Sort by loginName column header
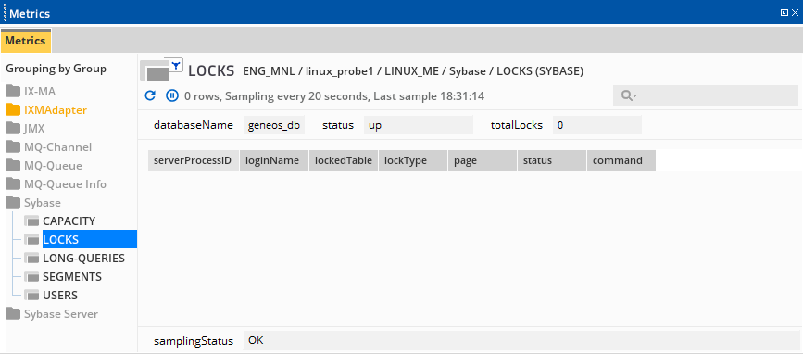Screen dimensions: 803x354 (x=274, y=160)
